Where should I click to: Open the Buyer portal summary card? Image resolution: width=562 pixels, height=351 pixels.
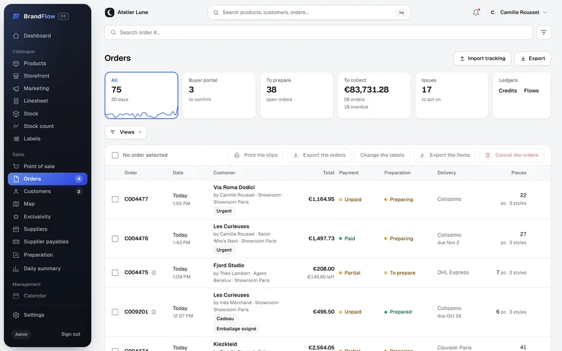[219, 95]
